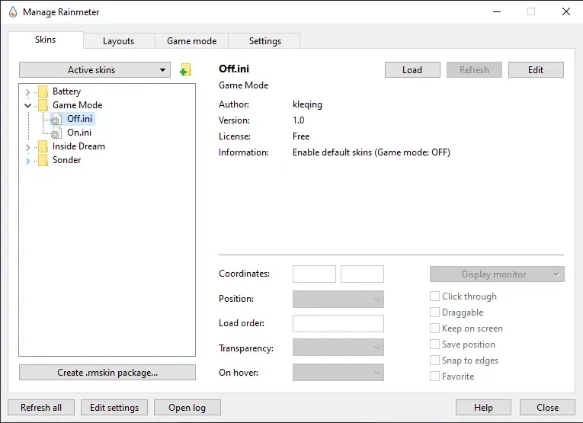Collapse the Game Mode tree folder
The width and height of the screenshot is (583, 423).
tap(28, 106)
